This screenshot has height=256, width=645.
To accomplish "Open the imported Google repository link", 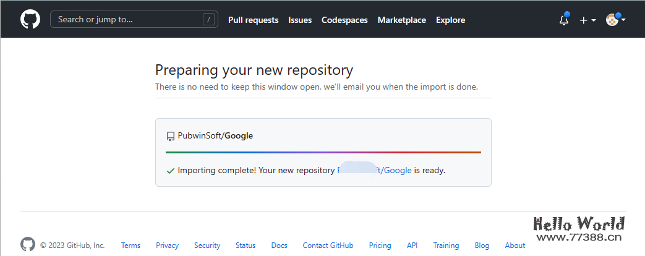I will pos(397,170).
